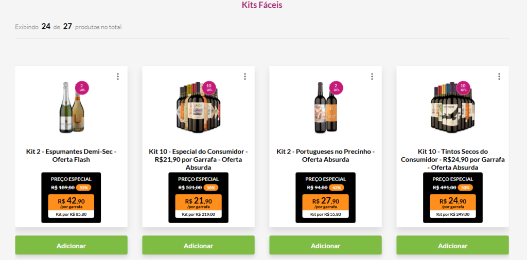Click the 2 un. badge on Portugueses kit

pyautogui.click(x=336, y=87)
